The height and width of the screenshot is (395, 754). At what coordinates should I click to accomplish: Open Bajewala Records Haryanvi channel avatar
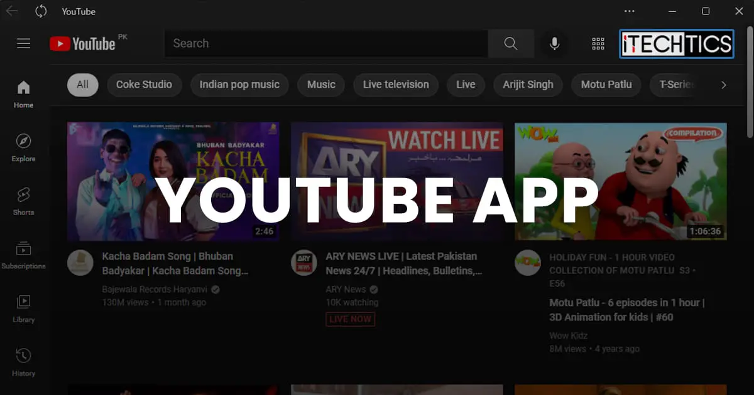pyautogui.click(x=80, y=263)
